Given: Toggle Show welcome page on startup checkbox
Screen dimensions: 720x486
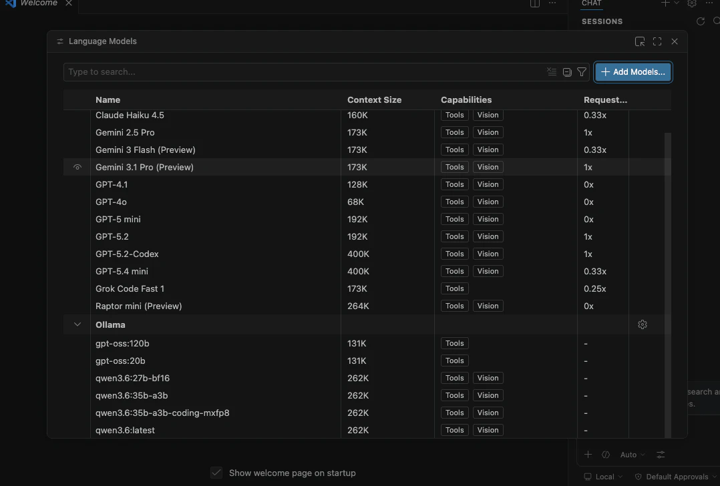Looking at the screenshot, I should (216, 473).
